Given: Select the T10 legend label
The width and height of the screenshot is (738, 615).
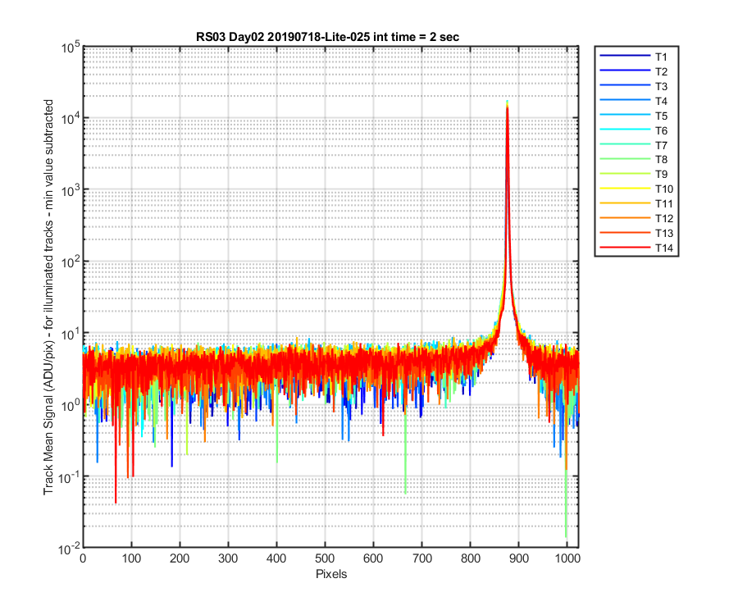Looking at the screenshot, I should click(x=663, y=189).
